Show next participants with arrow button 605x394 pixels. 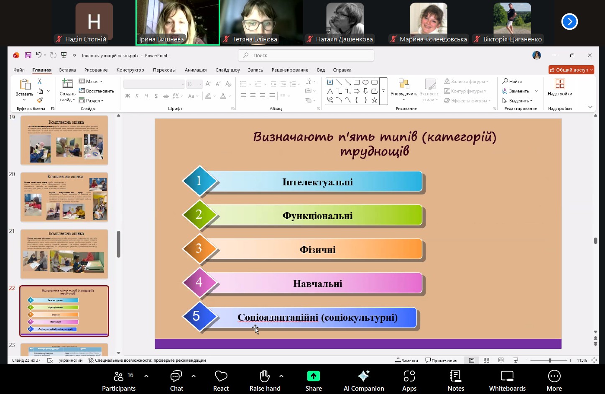tap(569, 22)
